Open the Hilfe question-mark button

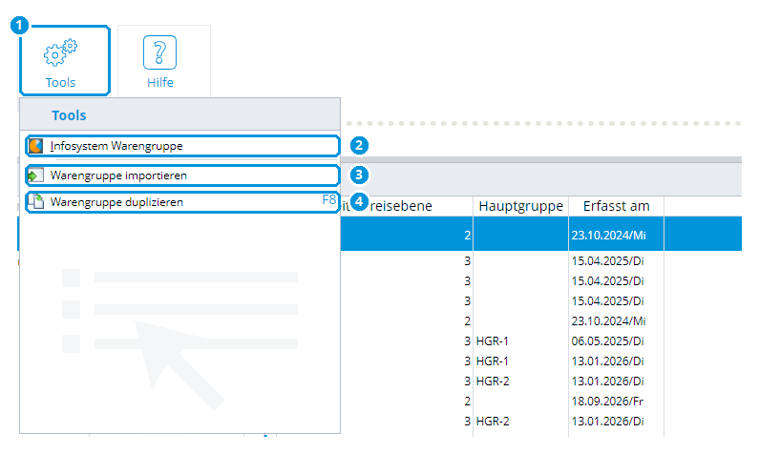164,61
